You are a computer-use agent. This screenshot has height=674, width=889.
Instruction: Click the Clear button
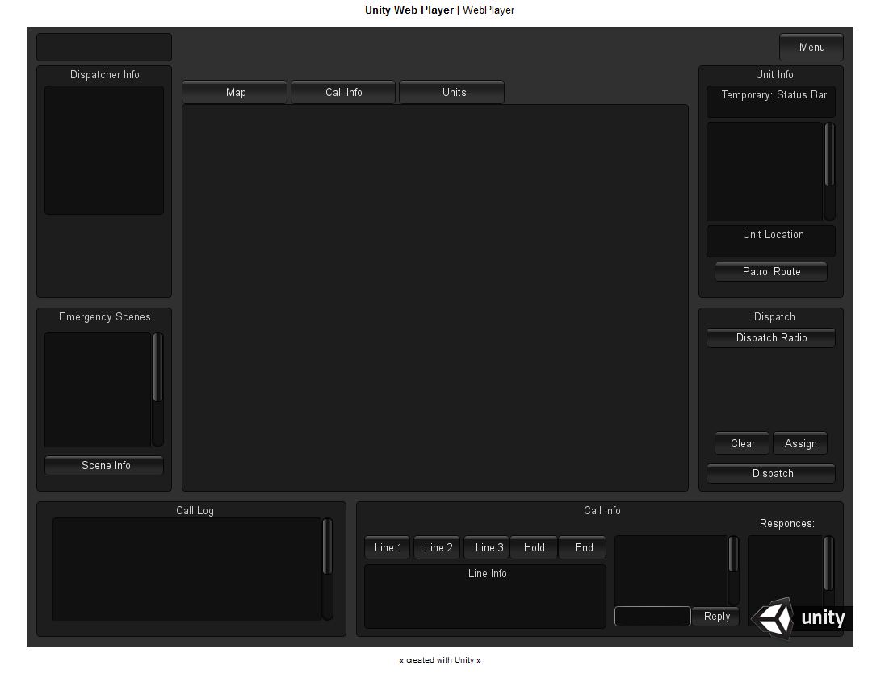[742, 444]
